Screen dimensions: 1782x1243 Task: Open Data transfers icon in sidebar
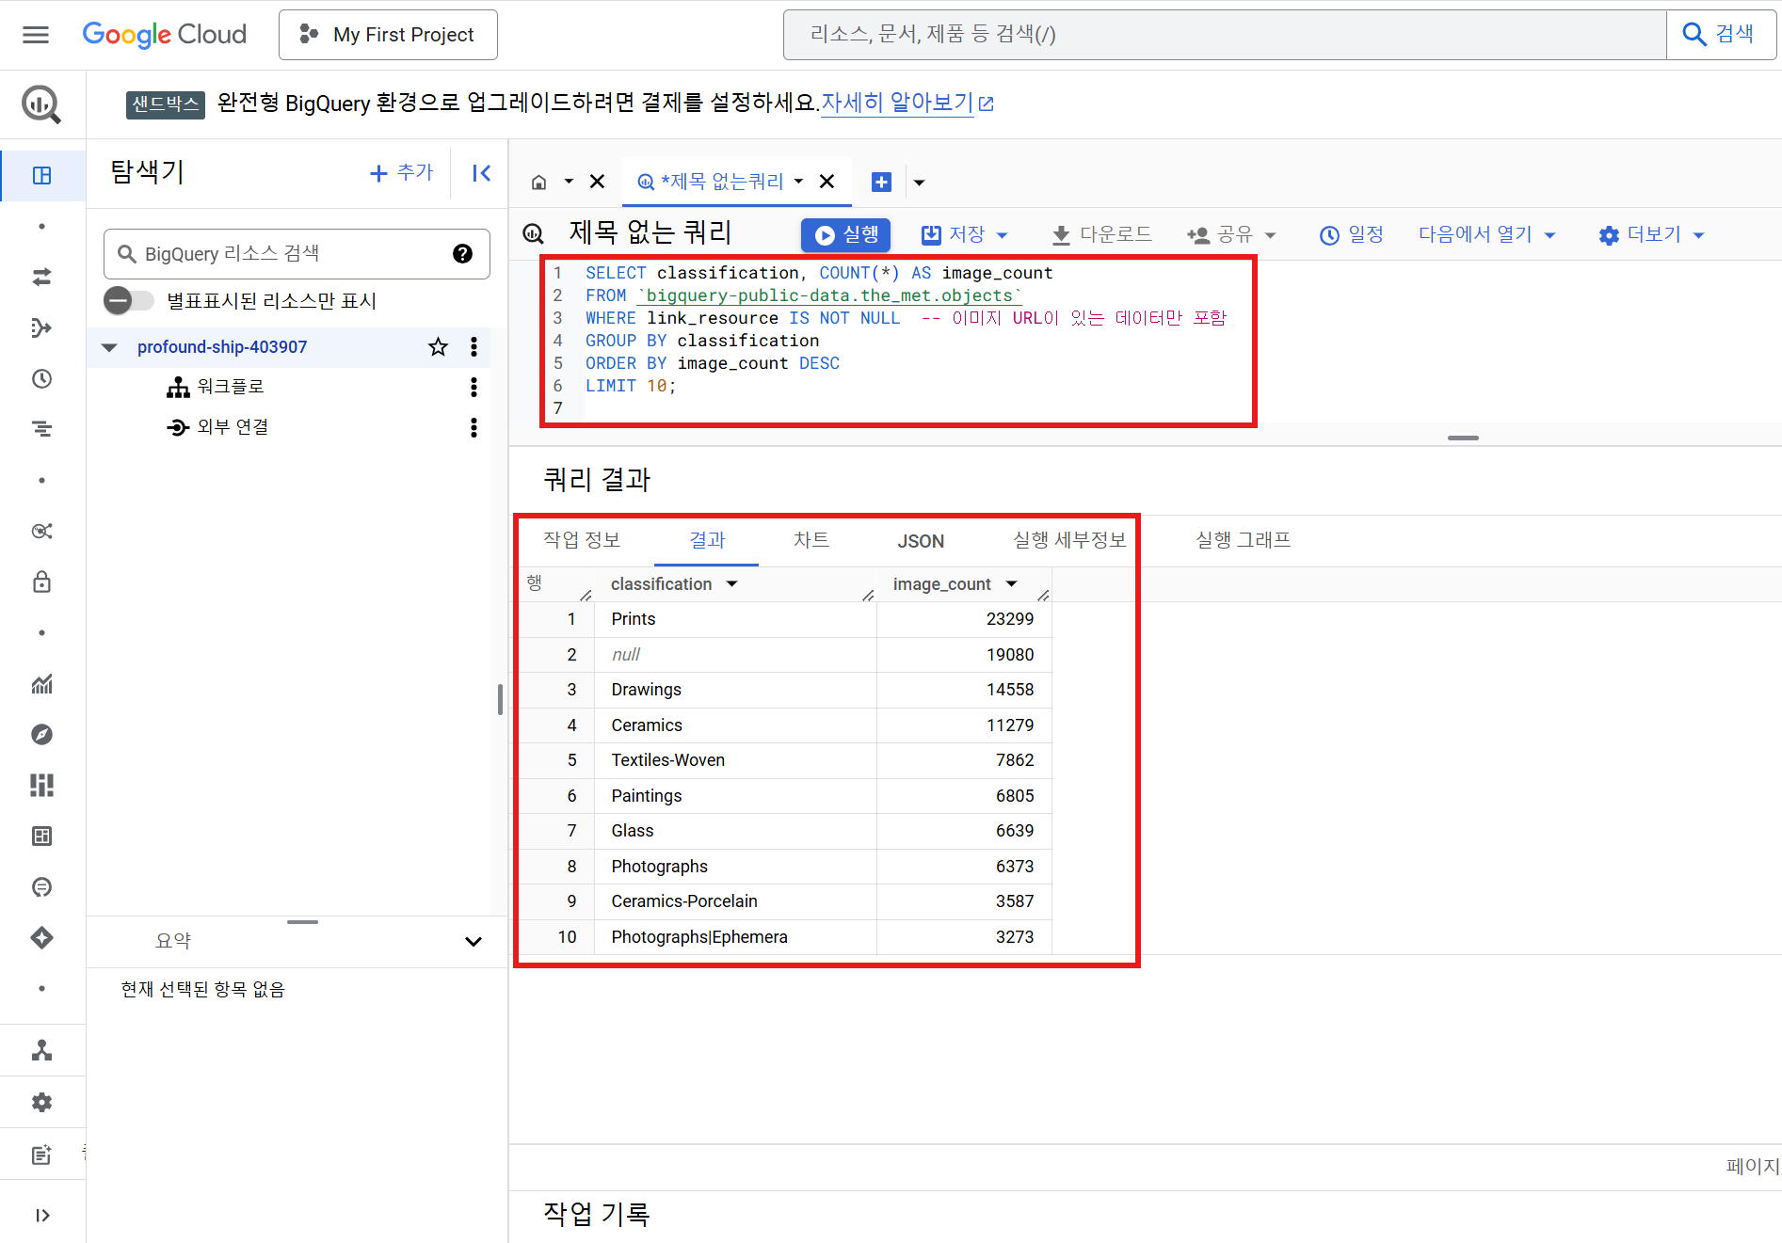(x=41, y=277)
